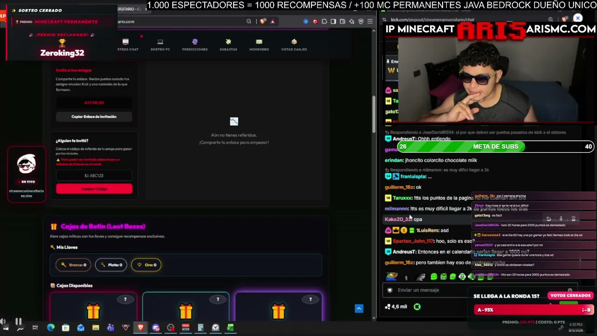Image resolution: width=597 pixels, height=336 pixels.
Task: Open Excel from the taskbar
Action: [x=230, y=328]
